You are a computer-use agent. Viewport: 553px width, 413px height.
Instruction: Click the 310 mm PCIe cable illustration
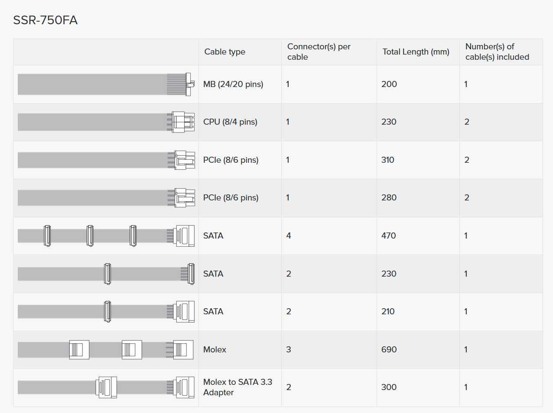click(x=106, y=160)
